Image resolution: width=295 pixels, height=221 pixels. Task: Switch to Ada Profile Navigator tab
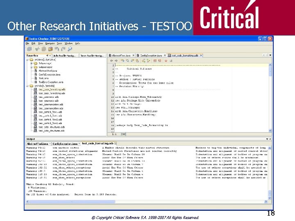pos(64,56)
